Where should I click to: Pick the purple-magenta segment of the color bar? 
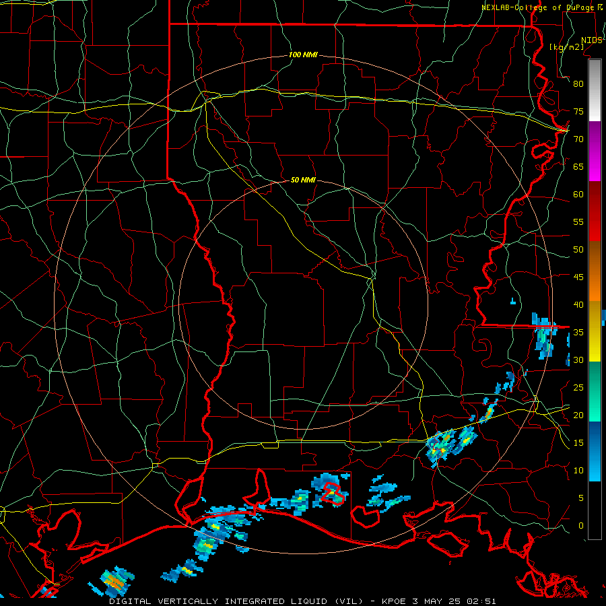tap(595, 151)
